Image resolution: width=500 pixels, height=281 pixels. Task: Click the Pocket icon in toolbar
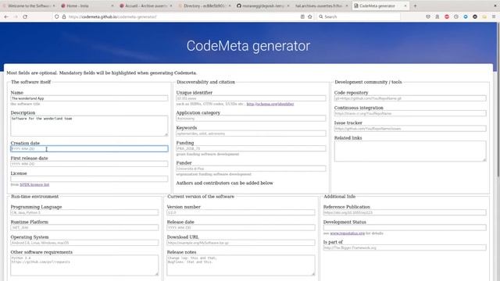tap(428, 16)
